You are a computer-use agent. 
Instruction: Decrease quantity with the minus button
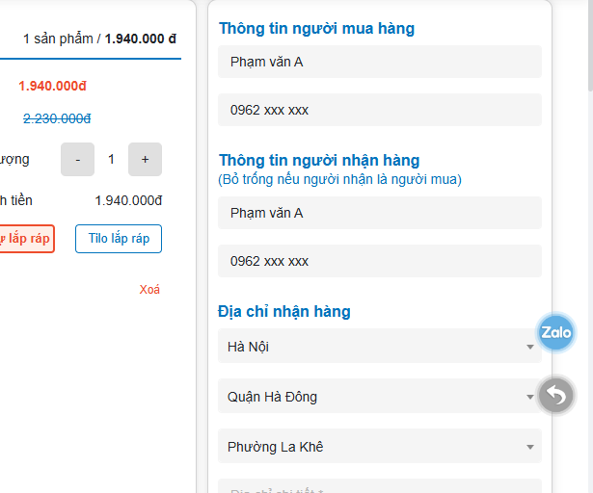(78, 159)
